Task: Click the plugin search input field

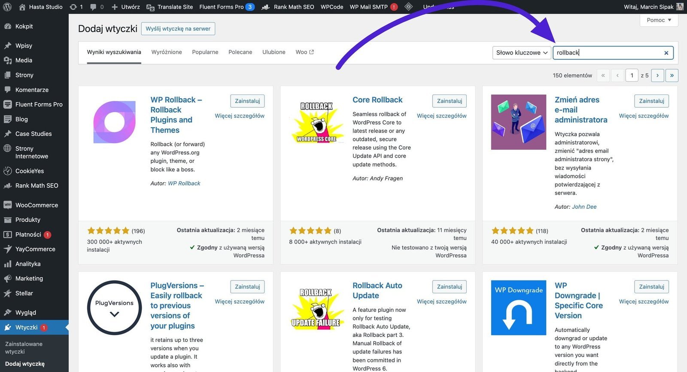Action: point(608,53)
